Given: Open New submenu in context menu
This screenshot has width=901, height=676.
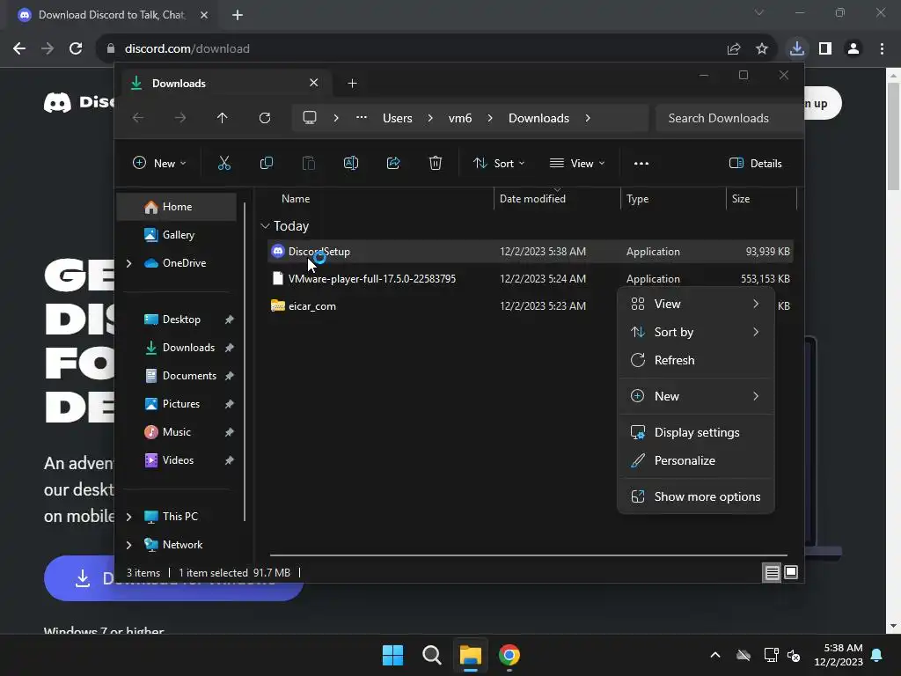Looking at the screenshot, I should 695,396.
